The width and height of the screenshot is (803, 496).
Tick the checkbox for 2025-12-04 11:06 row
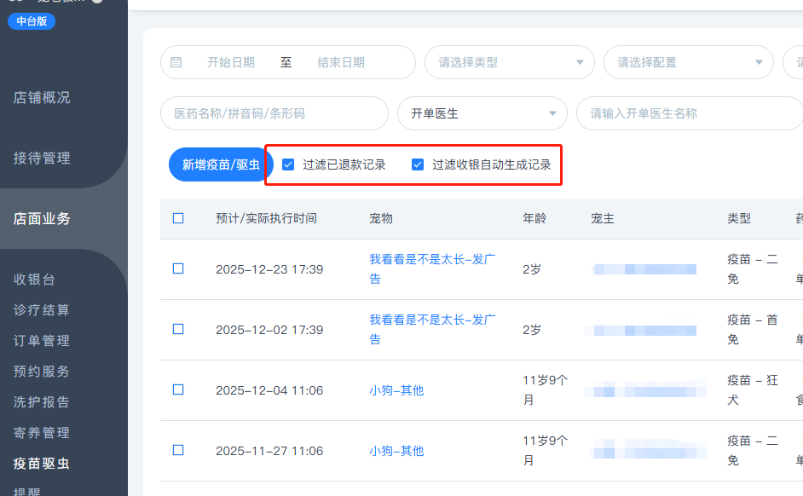point(178,389)
